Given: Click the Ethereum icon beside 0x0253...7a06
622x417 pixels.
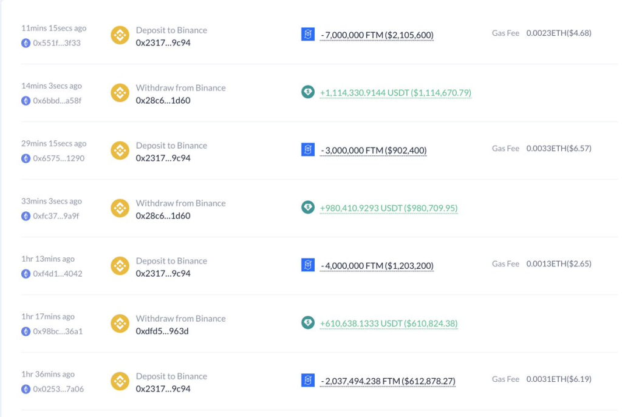Looking at the screenshot, I should coord(26,389).
